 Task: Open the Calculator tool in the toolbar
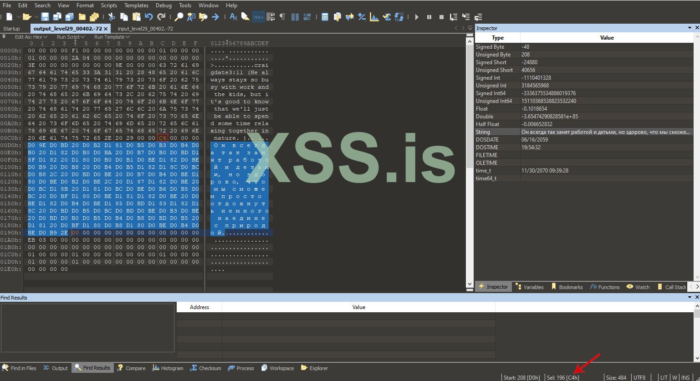[x=325, y=17]
